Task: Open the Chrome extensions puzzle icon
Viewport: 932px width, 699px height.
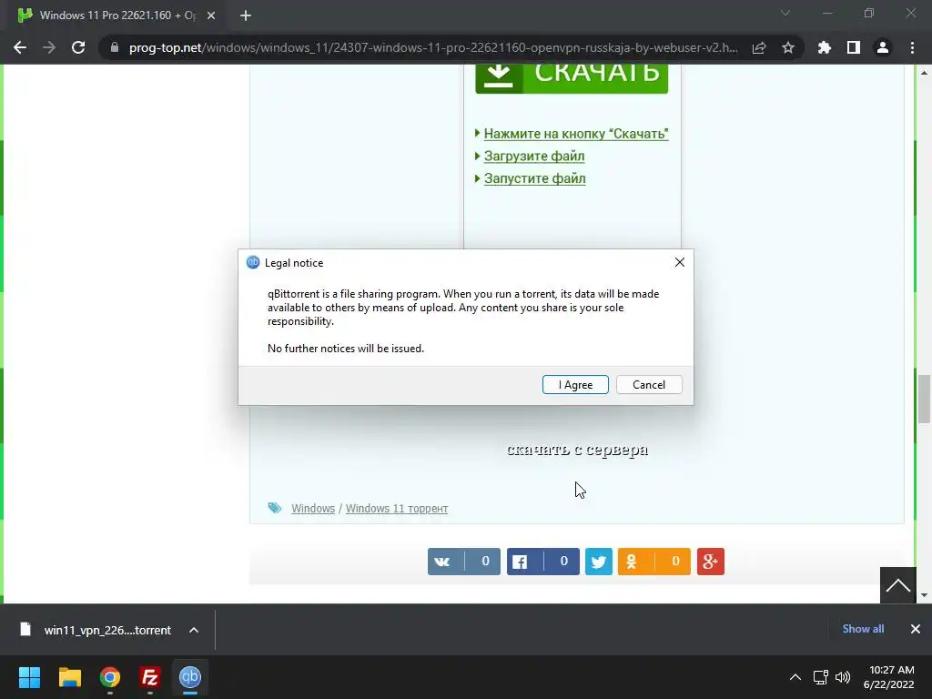Action: click(824, 47)
